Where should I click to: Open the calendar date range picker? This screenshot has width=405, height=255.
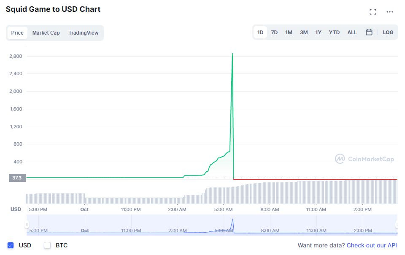point(369,32)
